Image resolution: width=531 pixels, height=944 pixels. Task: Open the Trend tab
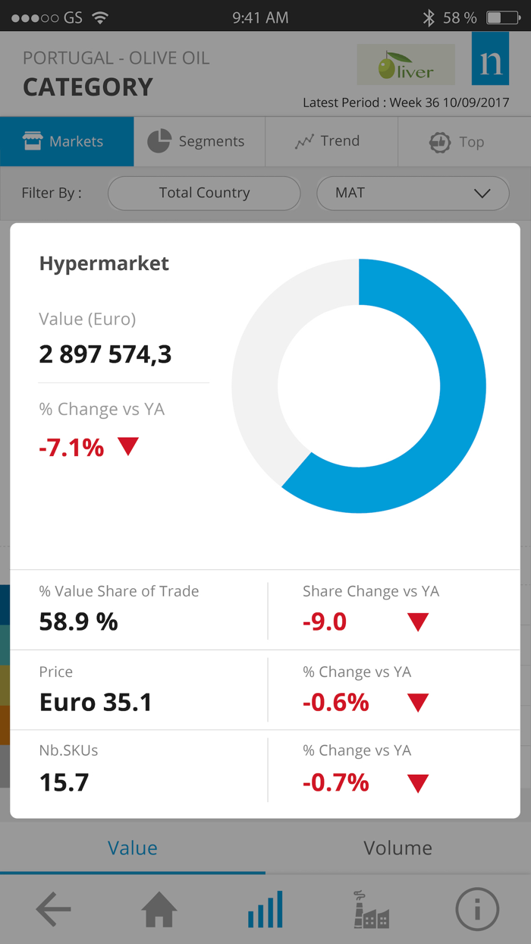point(331,140)
